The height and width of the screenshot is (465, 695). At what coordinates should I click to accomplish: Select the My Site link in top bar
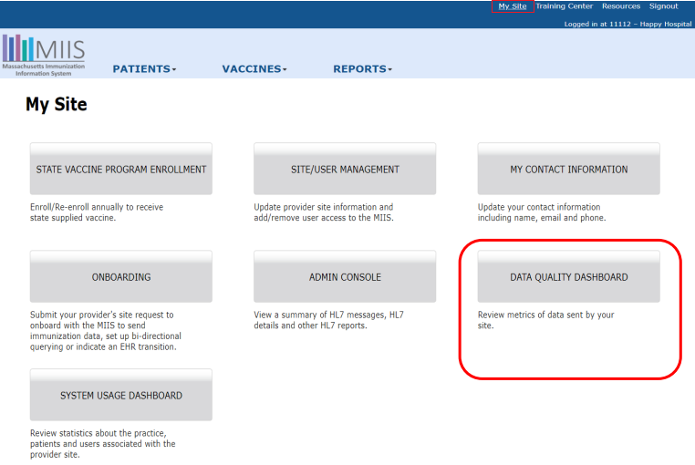click(512, 6)
